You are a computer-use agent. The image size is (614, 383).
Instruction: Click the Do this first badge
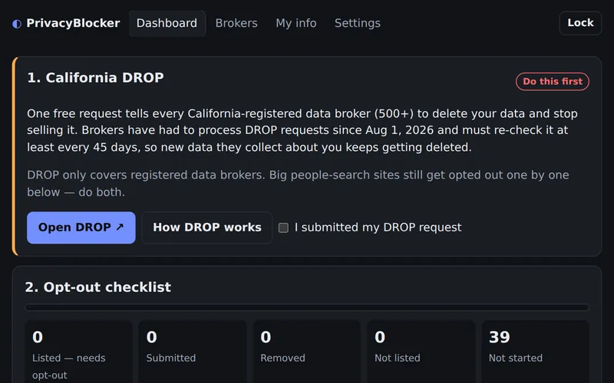pos(553,81)
